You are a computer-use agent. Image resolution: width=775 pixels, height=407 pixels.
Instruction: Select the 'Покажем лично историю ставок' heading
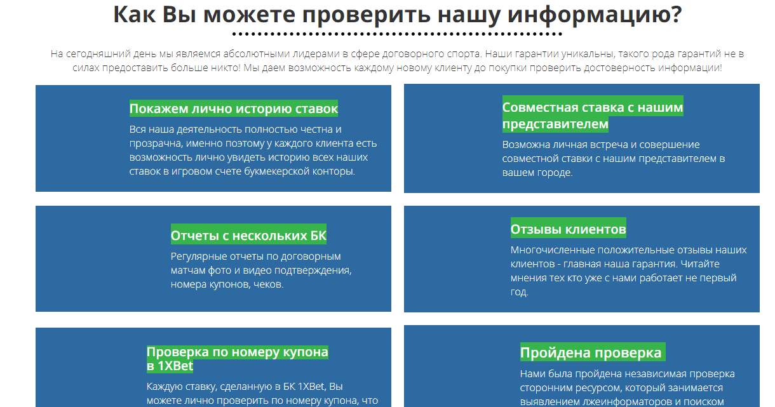[234, 109]
